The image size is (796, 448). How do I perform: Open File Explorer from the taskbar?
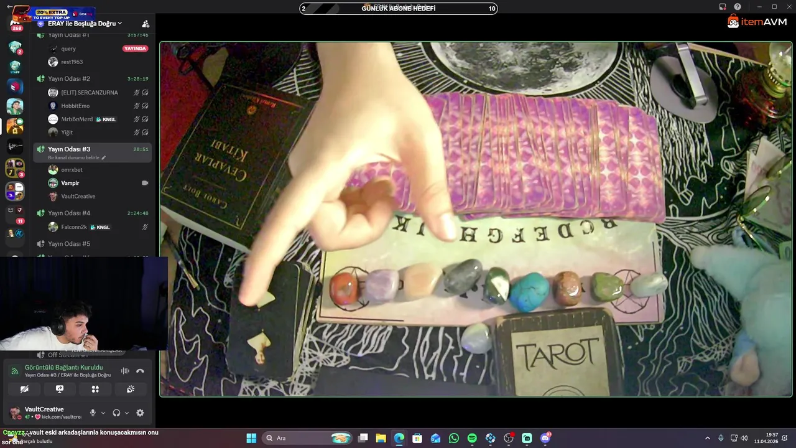[381, 438]
